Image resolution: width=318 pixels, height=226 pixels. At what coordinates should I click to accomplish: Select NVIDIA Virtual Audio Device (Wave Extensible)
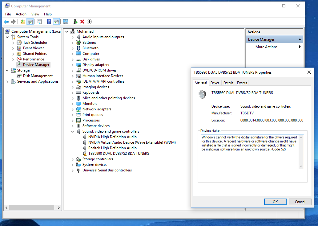click(x=132, y=142)
